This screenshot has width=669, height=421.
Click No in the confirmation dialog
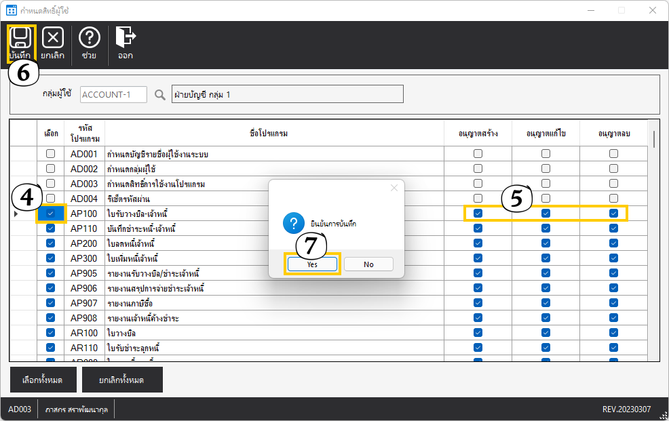(368, 264)
